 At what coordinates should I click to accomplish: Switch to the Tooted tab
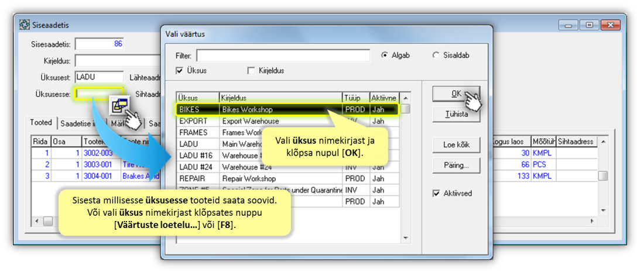pyautogui.click(x=41, y=122)
